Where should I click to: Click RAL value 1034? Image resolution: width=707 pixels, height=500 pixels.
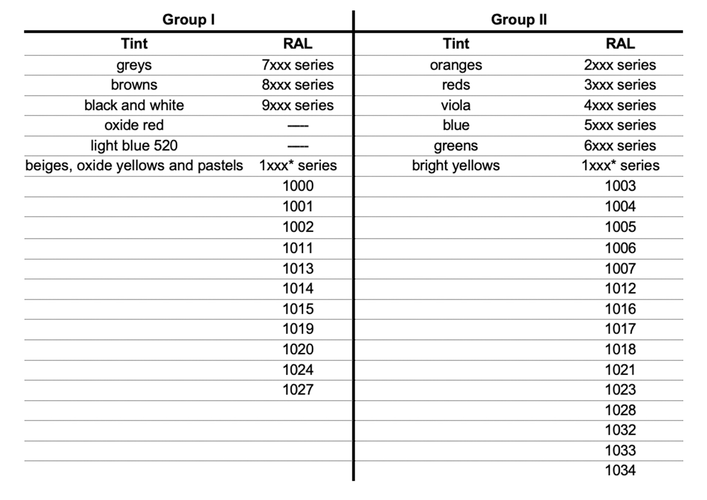620,470
